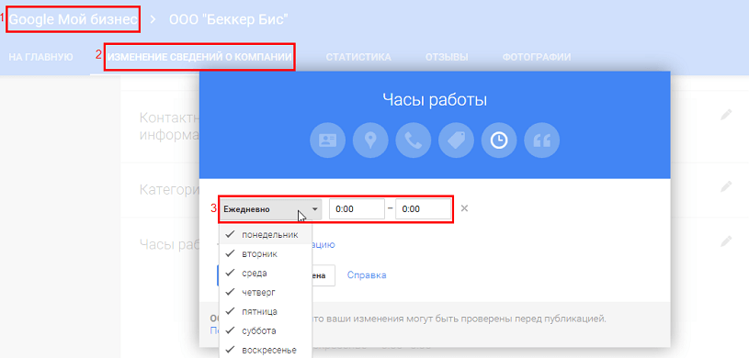Open the business card step icon

pyautogui.click(x=328, y=140)
